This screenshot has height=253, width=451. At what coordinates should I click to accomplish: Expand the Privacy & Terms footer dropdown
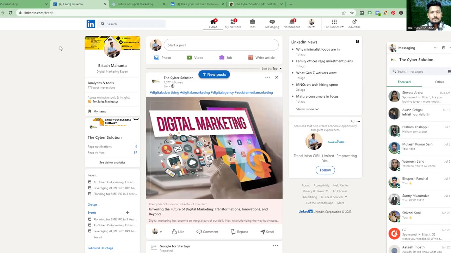(x=315, y=191)
